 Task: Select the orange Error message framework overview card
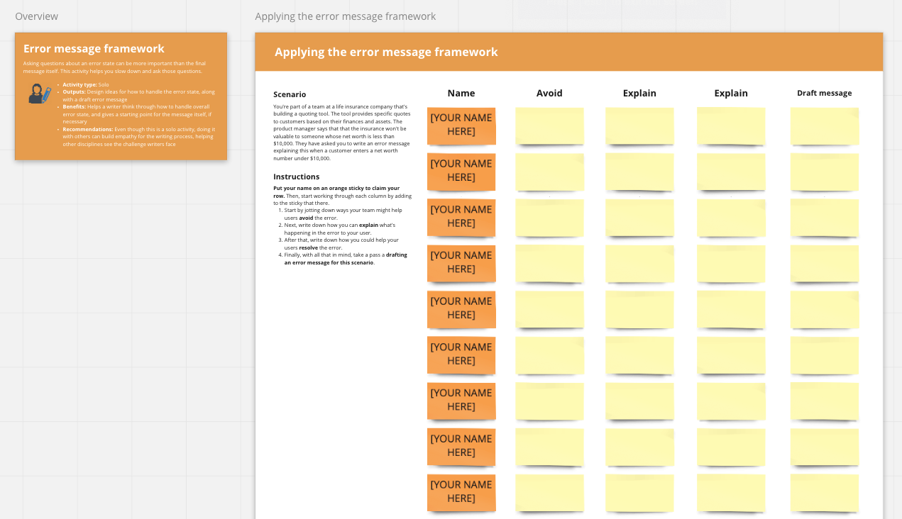click(x=121, y=96)
